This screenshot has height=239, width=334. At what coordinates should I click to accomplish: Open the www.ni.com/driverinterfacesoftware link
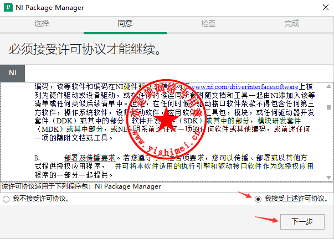tap(244, 87)
